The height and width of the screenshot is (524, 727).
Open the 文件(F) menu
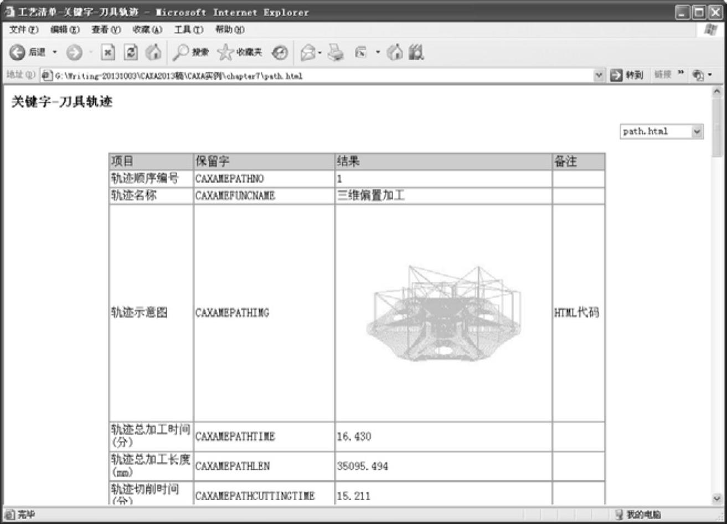pyautogui.click(x=24, y=29)
